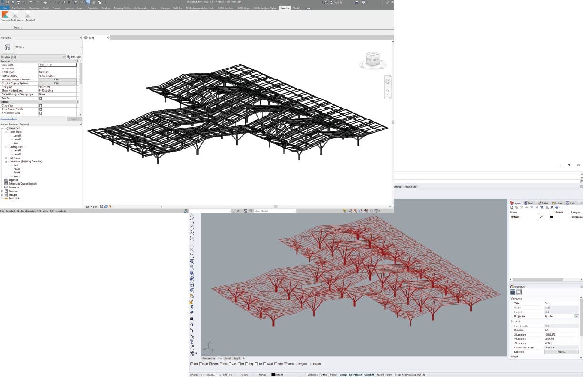Click the delete layer X icon in Rhino

click(522, 208)
